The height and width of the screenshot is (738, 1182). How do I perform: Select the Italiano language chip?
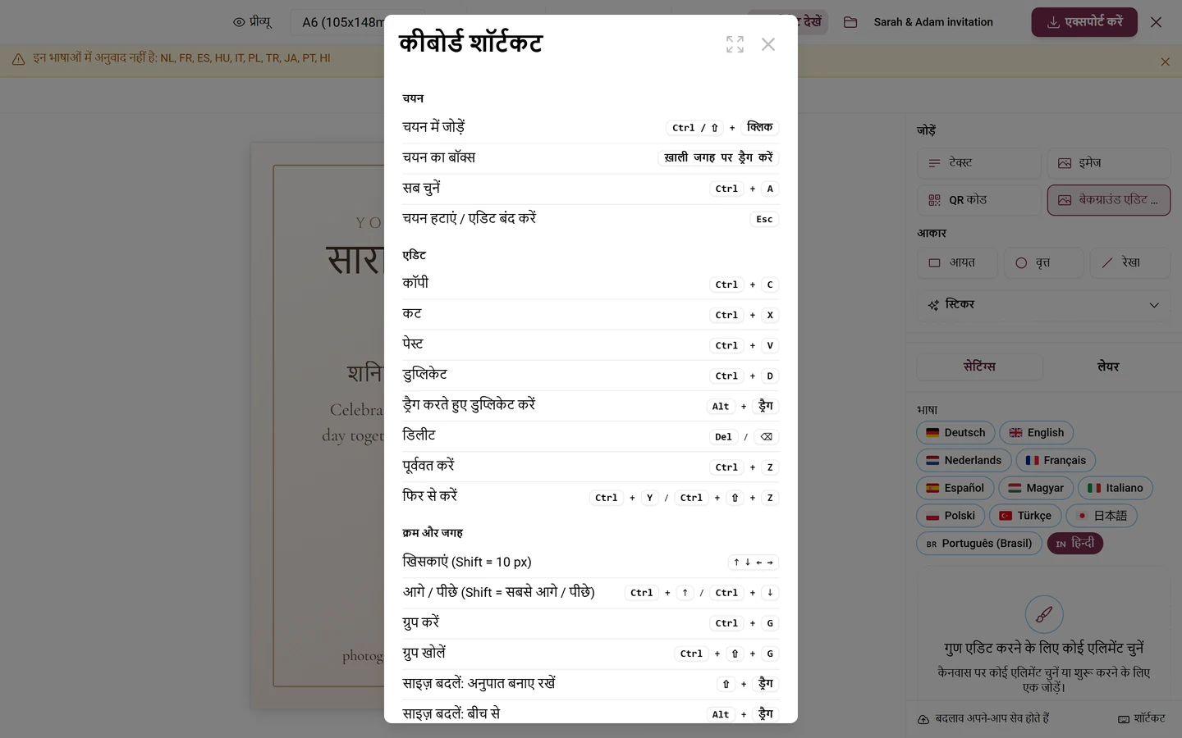tap(1116, 489)
